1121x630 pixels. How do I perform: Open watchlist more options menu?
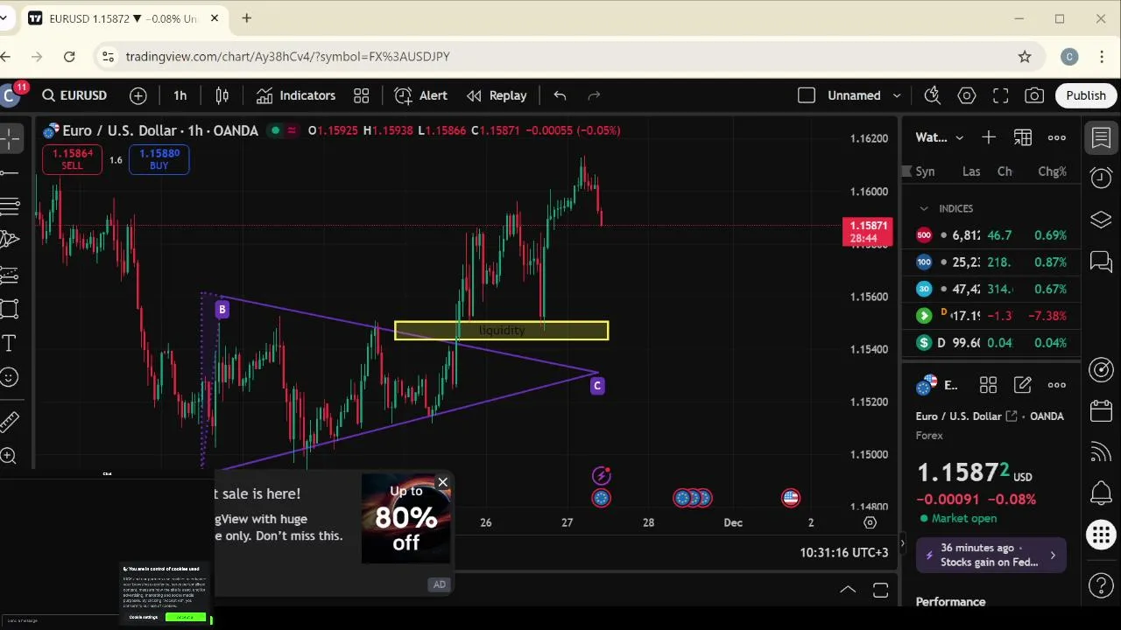[1057, 137]
